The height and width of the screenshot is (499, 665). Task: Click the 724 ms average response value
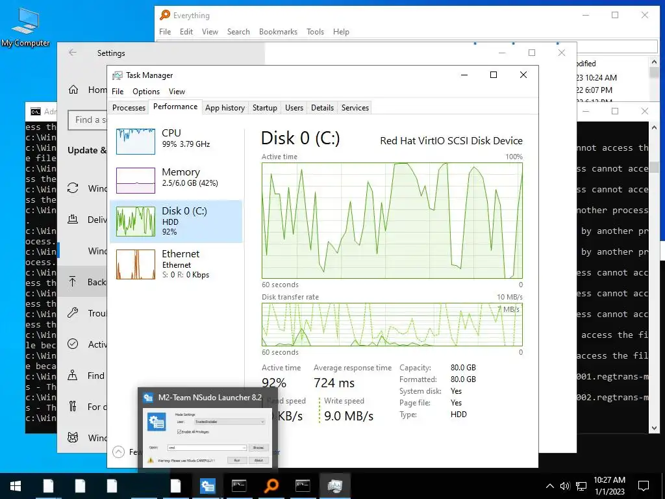click(x=334, y=383)
